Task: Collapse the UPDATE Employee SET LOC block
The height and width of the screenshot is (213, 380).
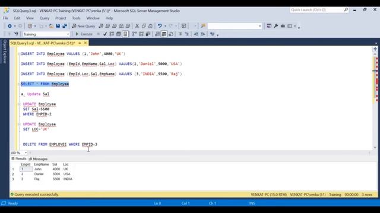Action: [19, 124]
